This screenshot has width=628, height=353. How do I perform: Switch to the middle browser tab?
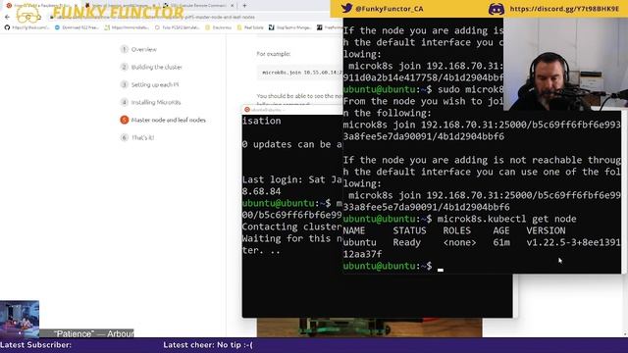point(120,6)
